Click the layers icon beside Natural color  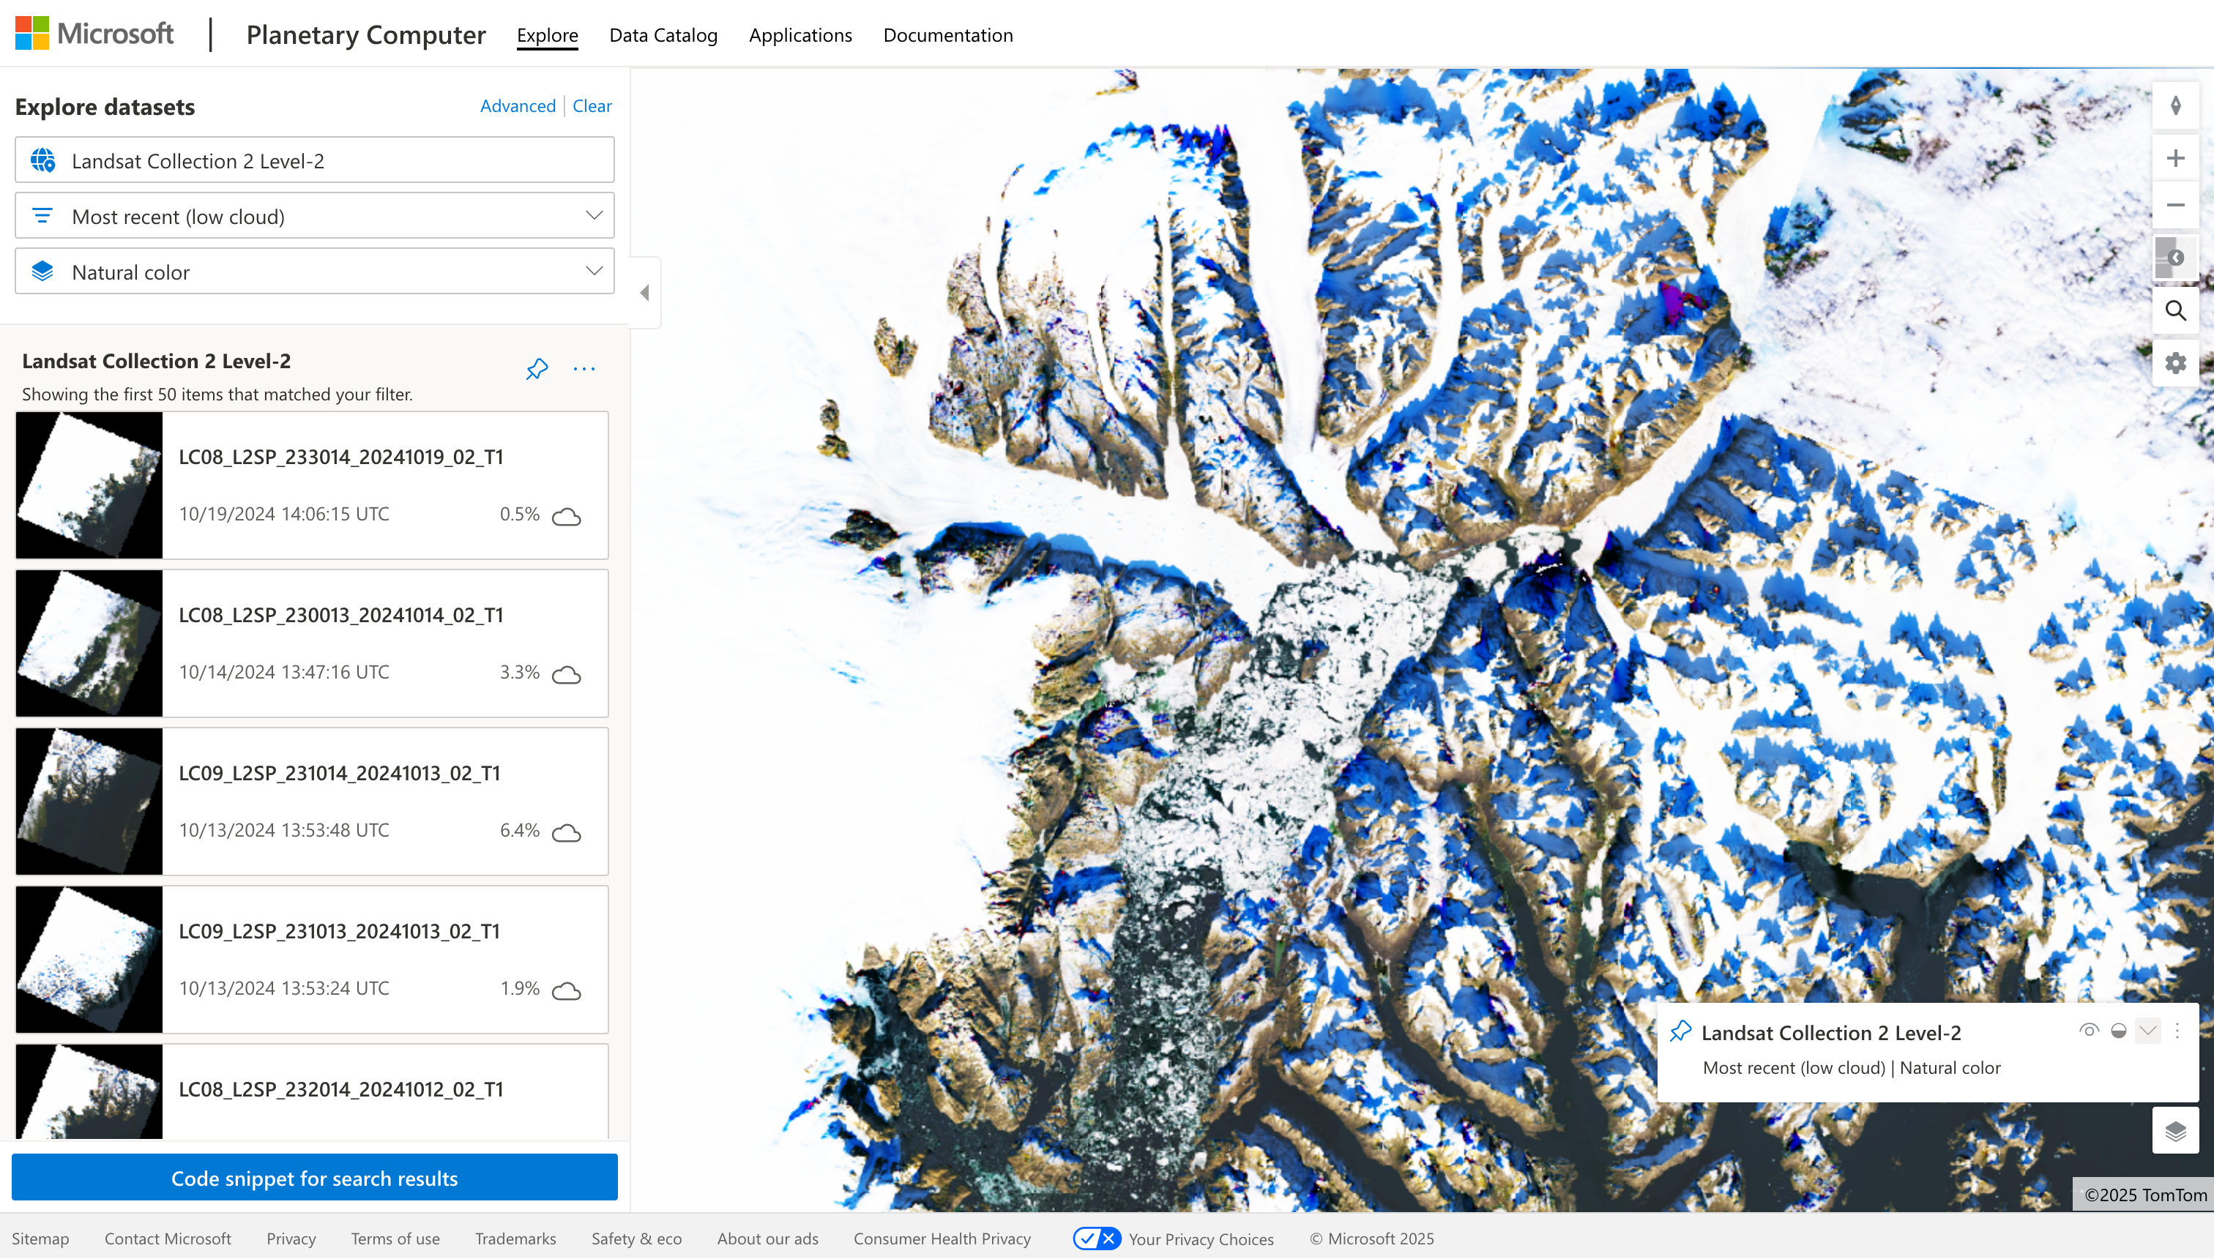pos(42,272)
